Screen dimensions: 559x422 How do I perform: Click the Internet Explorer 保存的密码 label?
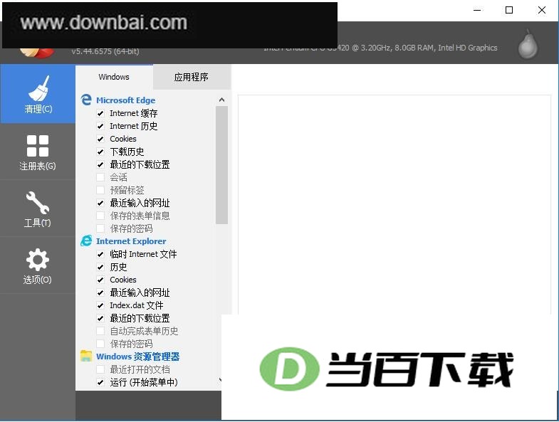(x=131, y=344)
